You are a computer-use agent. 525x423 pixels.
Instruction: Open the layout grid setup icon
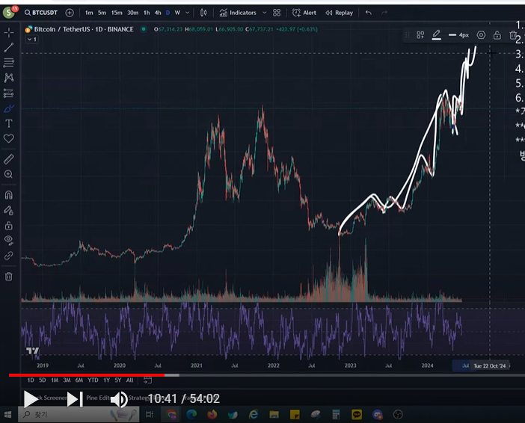pos(277,13)
